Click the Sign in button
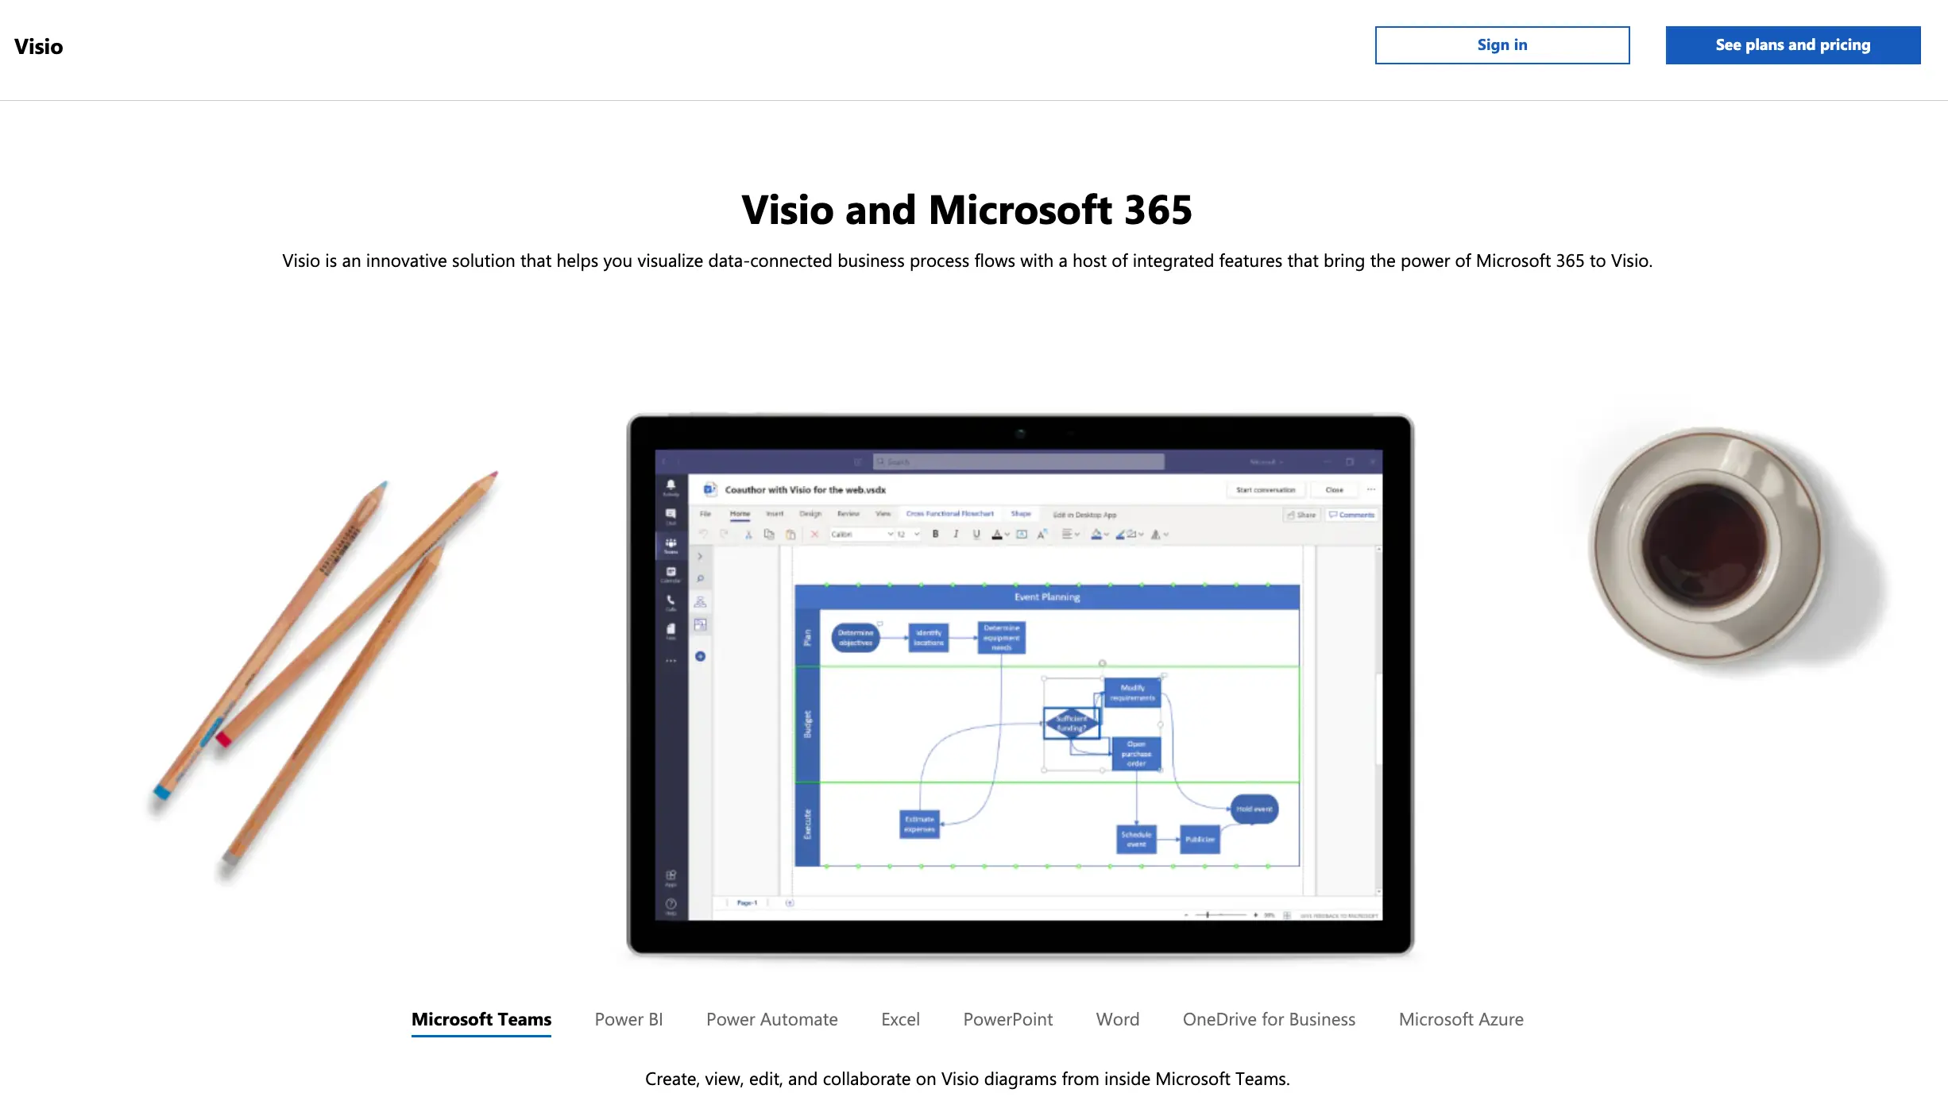Image resolution: width=1948 pixels, height=1120 pixels. coord(1502,45)
